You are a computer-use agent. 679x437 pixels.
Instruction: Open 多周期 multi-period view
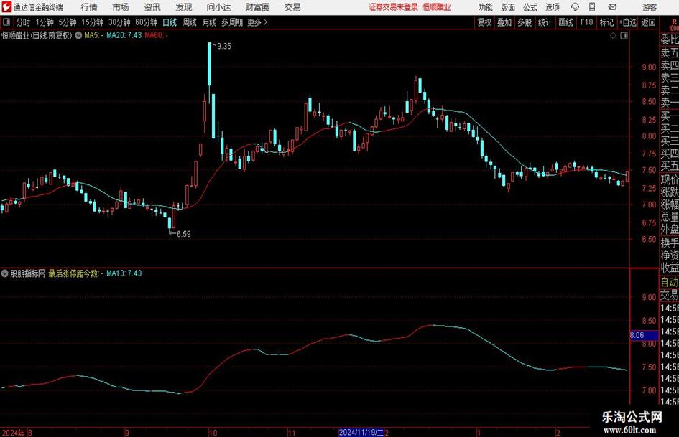coord(232,22)
